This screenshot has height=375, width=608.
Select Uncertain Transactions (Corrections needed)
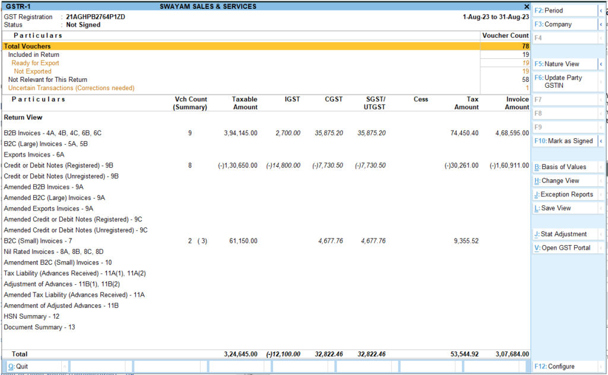(71, 87)
